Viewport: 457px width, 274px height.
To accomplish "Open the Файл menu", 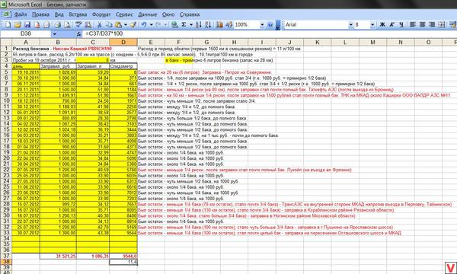I will point(20,14).
